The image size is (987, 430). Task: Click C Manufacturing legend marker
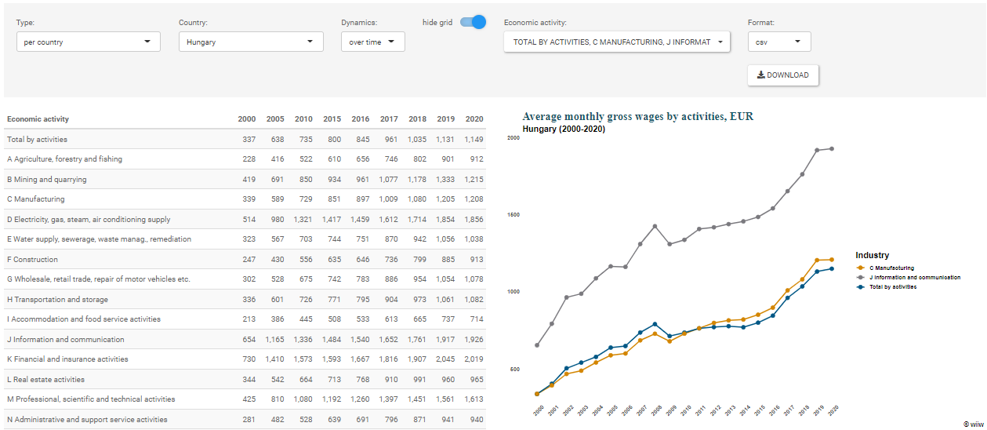click(862, 268)
